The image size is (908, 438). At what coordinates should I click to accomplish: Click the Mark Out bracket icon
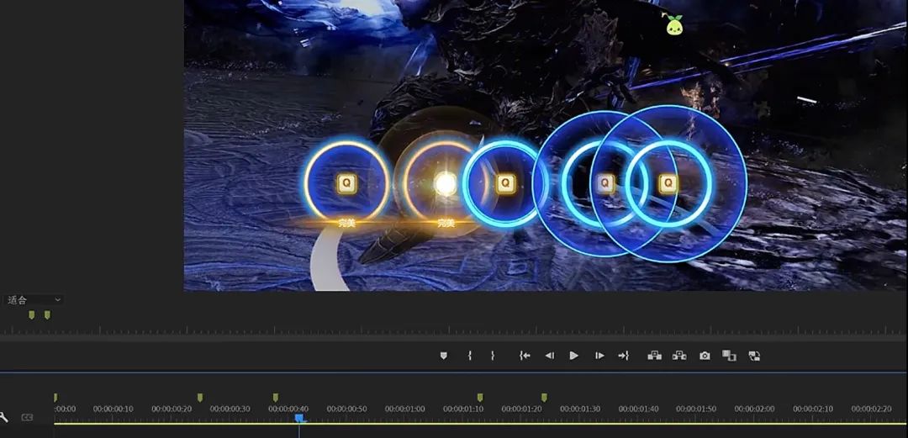point(492,356)
